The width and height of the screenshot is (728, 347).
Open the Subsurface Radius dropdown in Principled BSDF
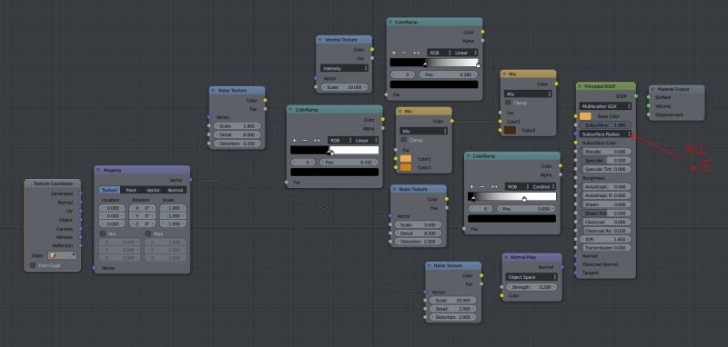pos(605,134)
